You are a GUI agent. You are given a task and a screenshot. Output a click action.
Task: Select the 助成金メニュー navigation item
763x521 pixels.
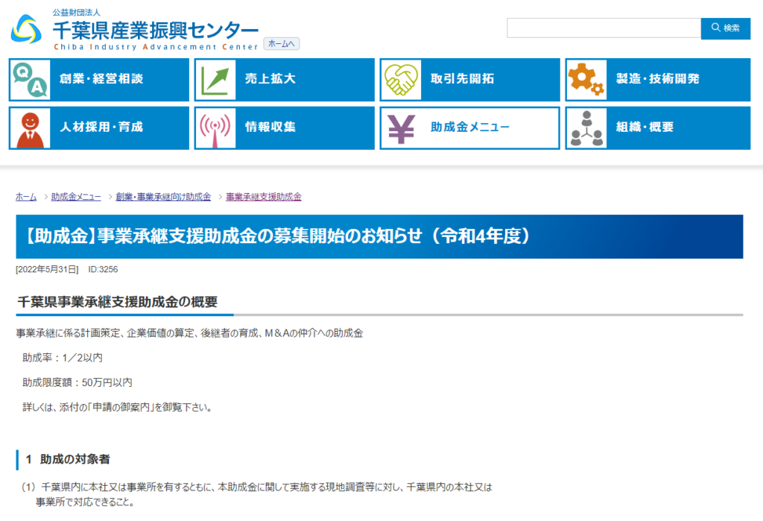(x=469, y=127)
